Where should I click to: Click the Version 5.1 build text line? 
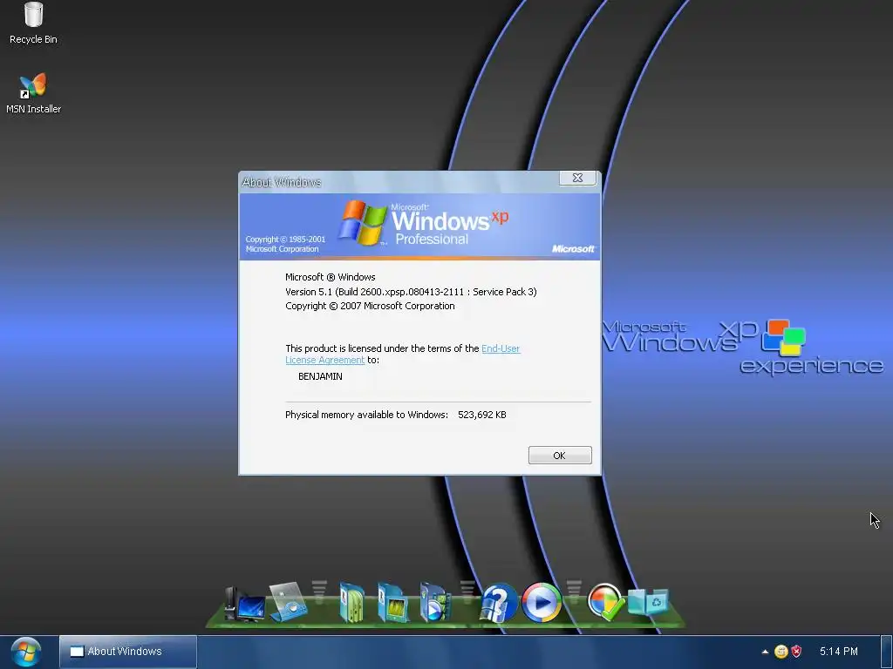(411, 292)
